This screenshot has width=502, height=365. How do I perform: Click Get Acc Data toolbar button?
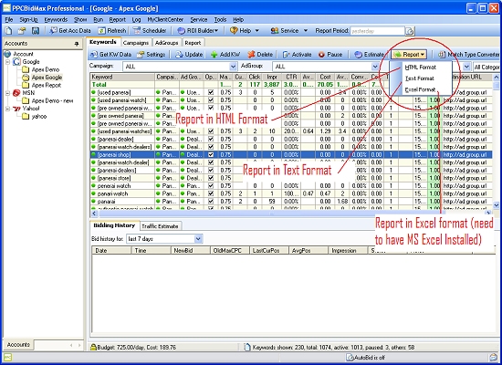pyautogui.click(x=70, y=31)
